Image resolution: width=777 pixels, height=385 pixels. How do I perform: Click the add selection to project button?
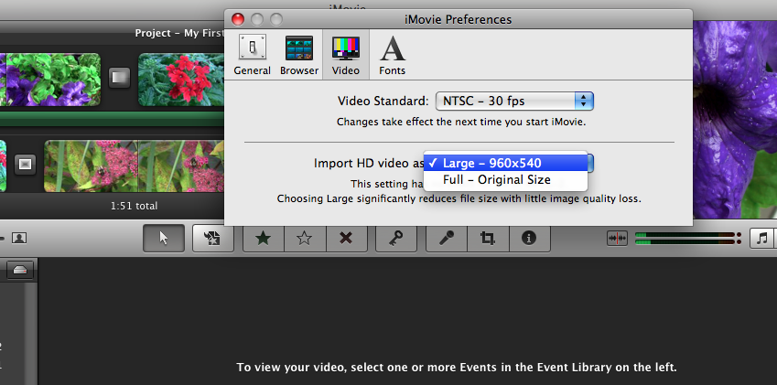[x=213, y=239]
